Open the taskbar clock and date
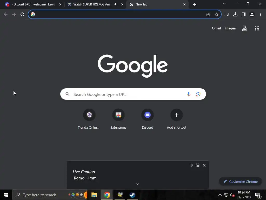The width and height of the screenshot is (266, 200). (244, 195)
